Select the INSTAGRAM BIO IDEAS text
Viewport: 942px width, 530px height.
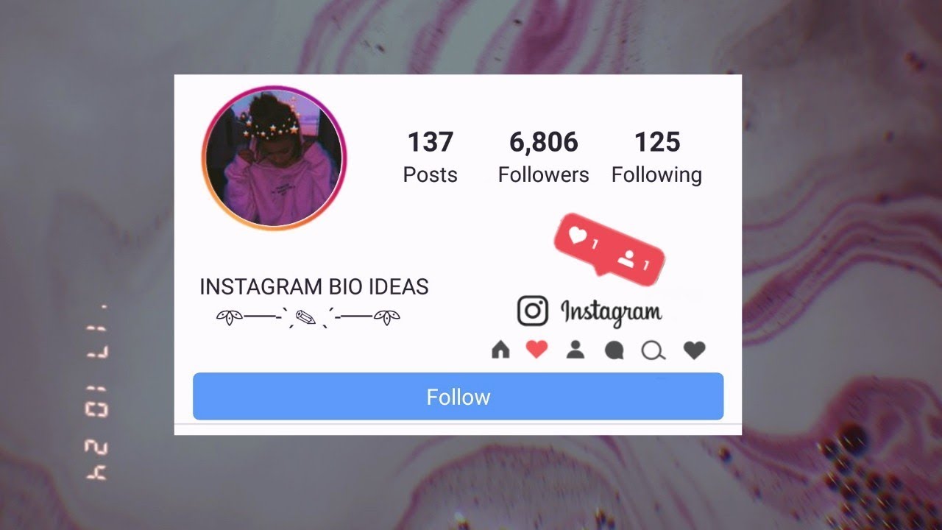click(314, 287)
